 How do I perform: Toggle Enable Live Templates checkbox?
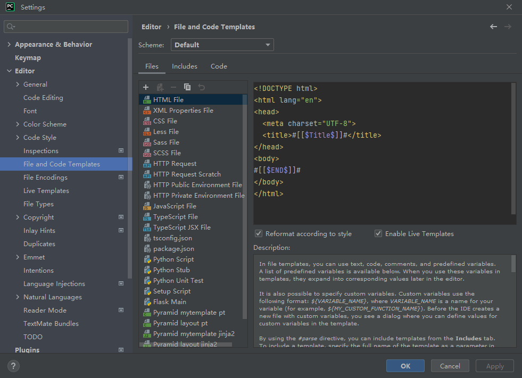378,233
